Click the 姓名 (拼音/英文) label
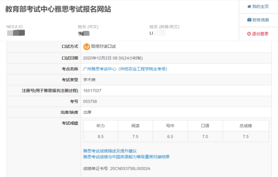The width and height of the screenshot is (278, 177). pyautogui.click(x=164, y=27)
